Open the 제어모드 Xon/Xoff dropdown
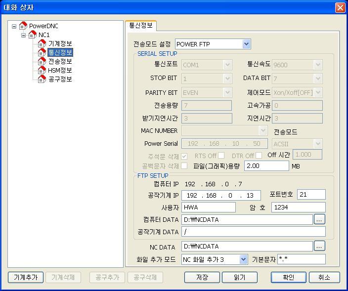The image size is (348, 291). point(318,92)
